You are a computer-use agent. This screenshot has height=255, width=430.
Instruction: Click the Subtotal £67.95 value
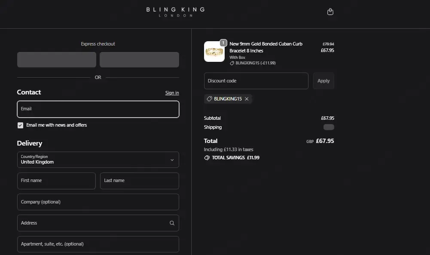[327, 118]
